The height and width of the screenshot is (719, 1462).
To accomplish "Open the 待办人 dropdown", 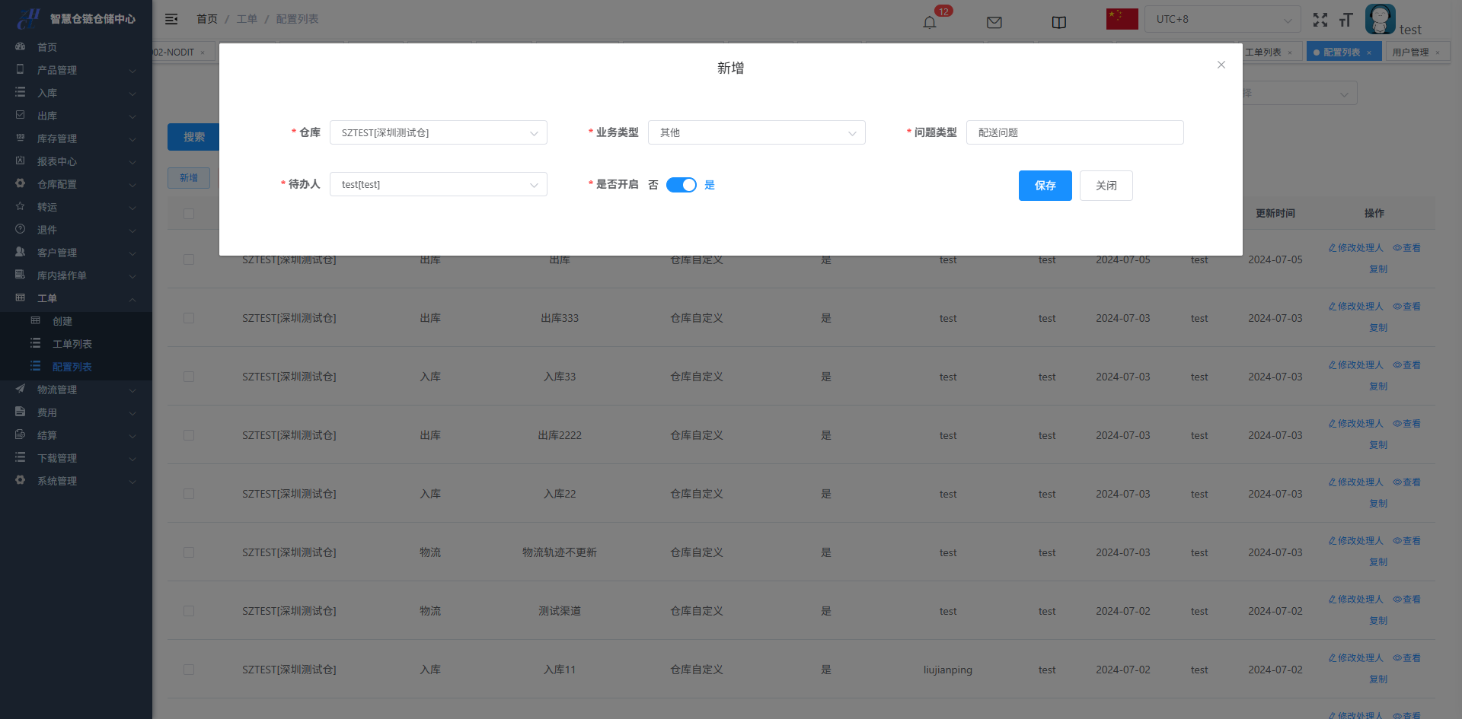I will click(438, 184).
